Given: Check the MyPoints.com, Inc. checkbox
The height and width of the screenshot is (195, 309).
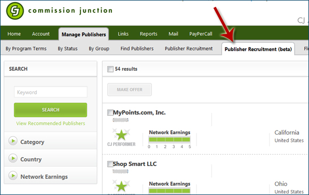Looking at the screenshot, I should (x=110, y=112).
